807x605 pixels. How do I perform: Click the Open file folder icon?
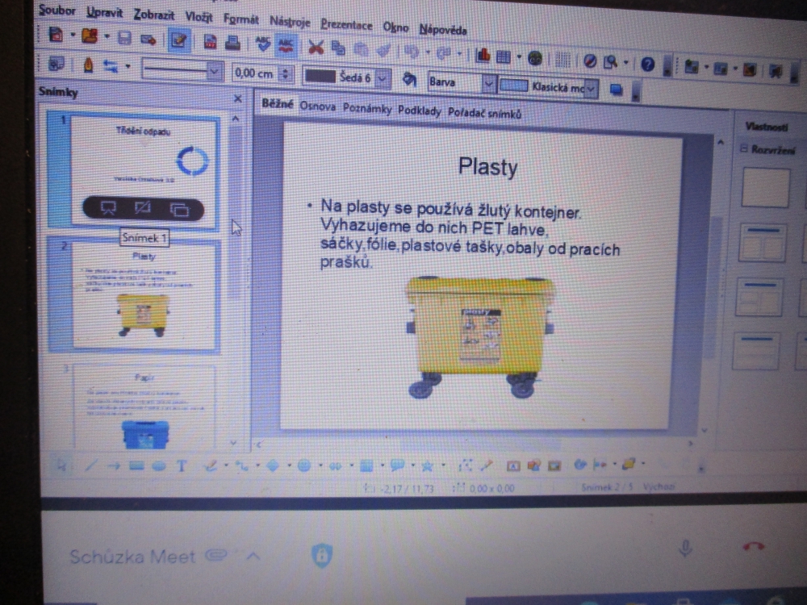click(90, 35)
